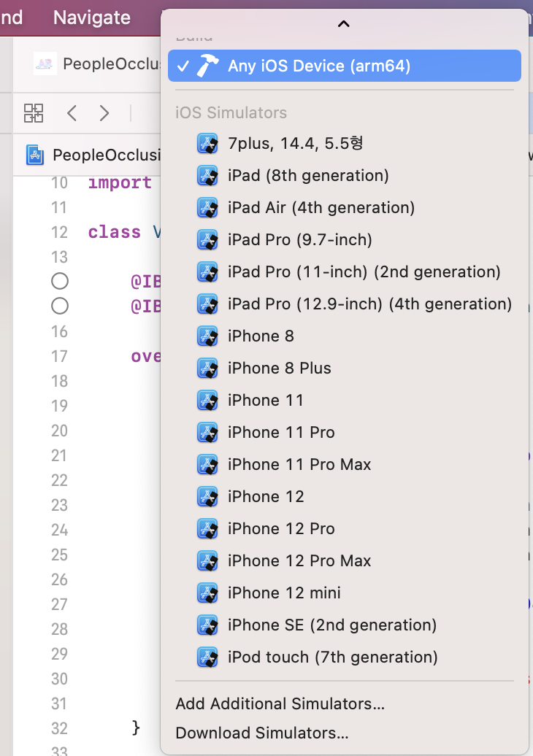Open the Navigate menu in menu bar

tap(92, 18)
